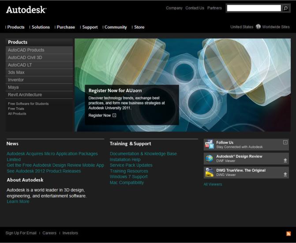The width and height of the screenshot is (296, 243).
Task: Click the Register Now for AU2011 heading
Action: (x=115, y=90)
